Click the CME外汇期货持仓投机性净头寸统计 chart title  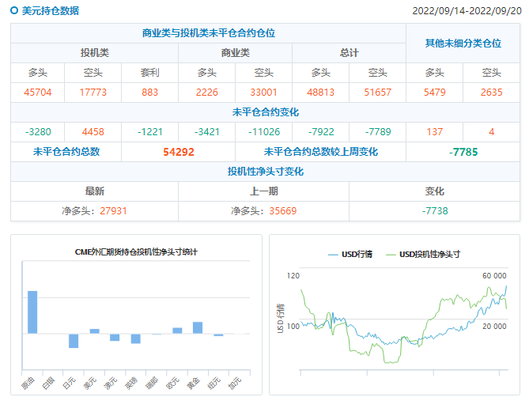click(136, 251)
